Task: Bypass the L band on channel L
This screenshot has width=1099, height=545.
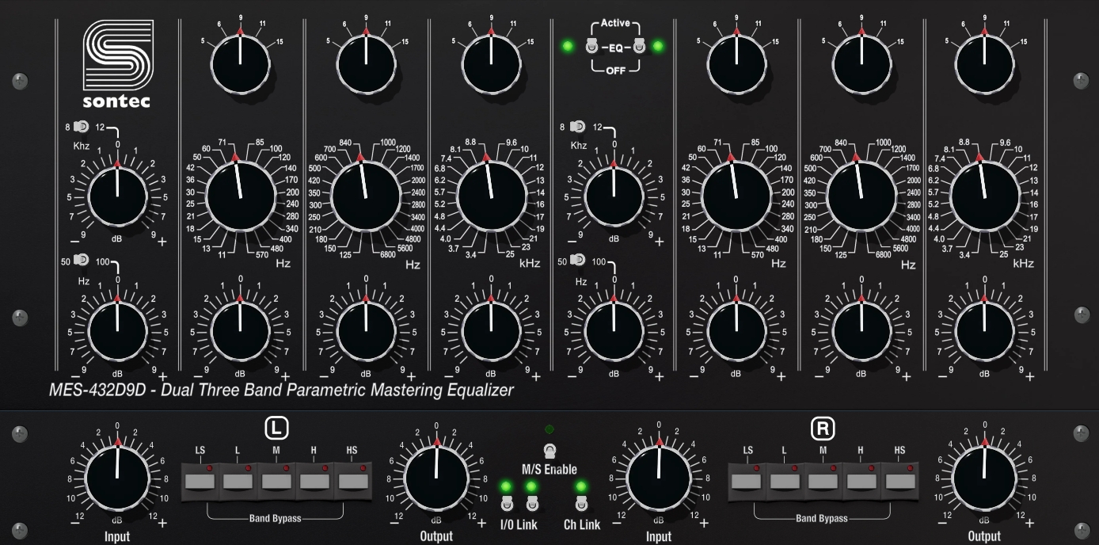Action: pos(238,480)
